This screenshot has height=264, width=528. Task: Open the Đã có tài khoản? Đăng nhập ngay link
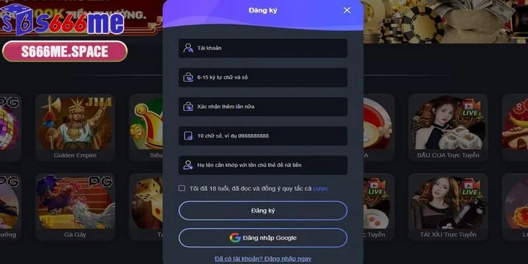click(263, 259)
